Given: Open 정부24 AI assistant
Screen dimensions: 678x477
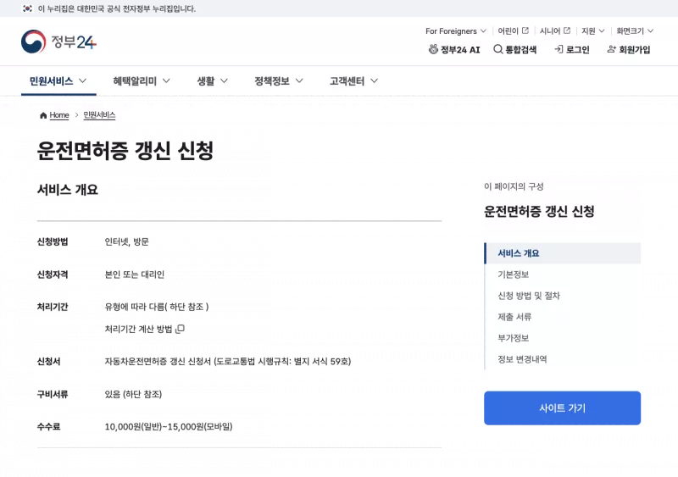Looking at the screenshot, I should [x=454, y=49].
